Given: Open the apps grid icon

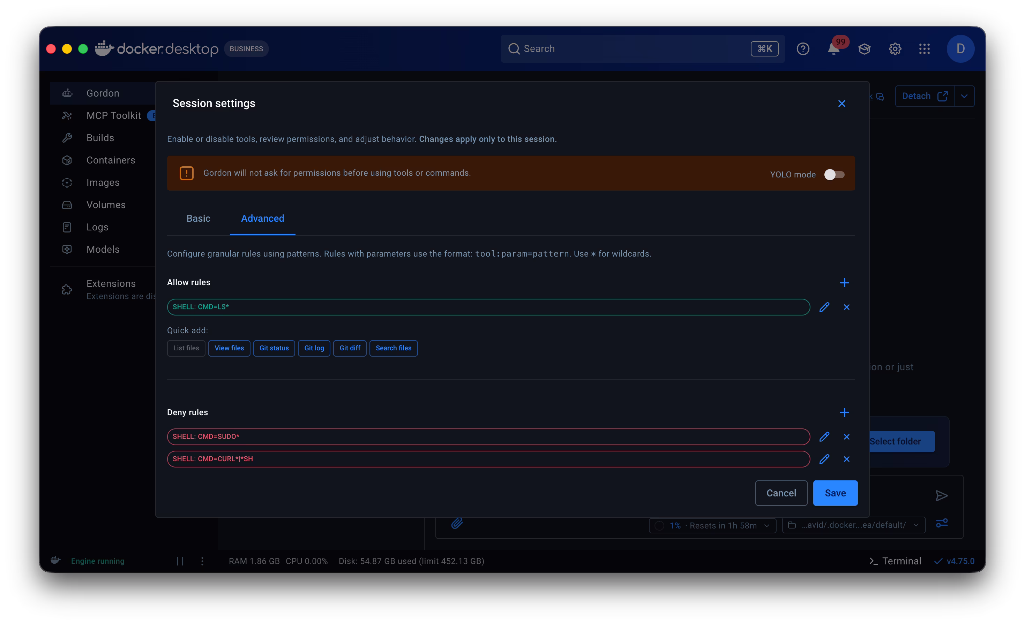Looking at the screenshot, I should click(924, 49).
